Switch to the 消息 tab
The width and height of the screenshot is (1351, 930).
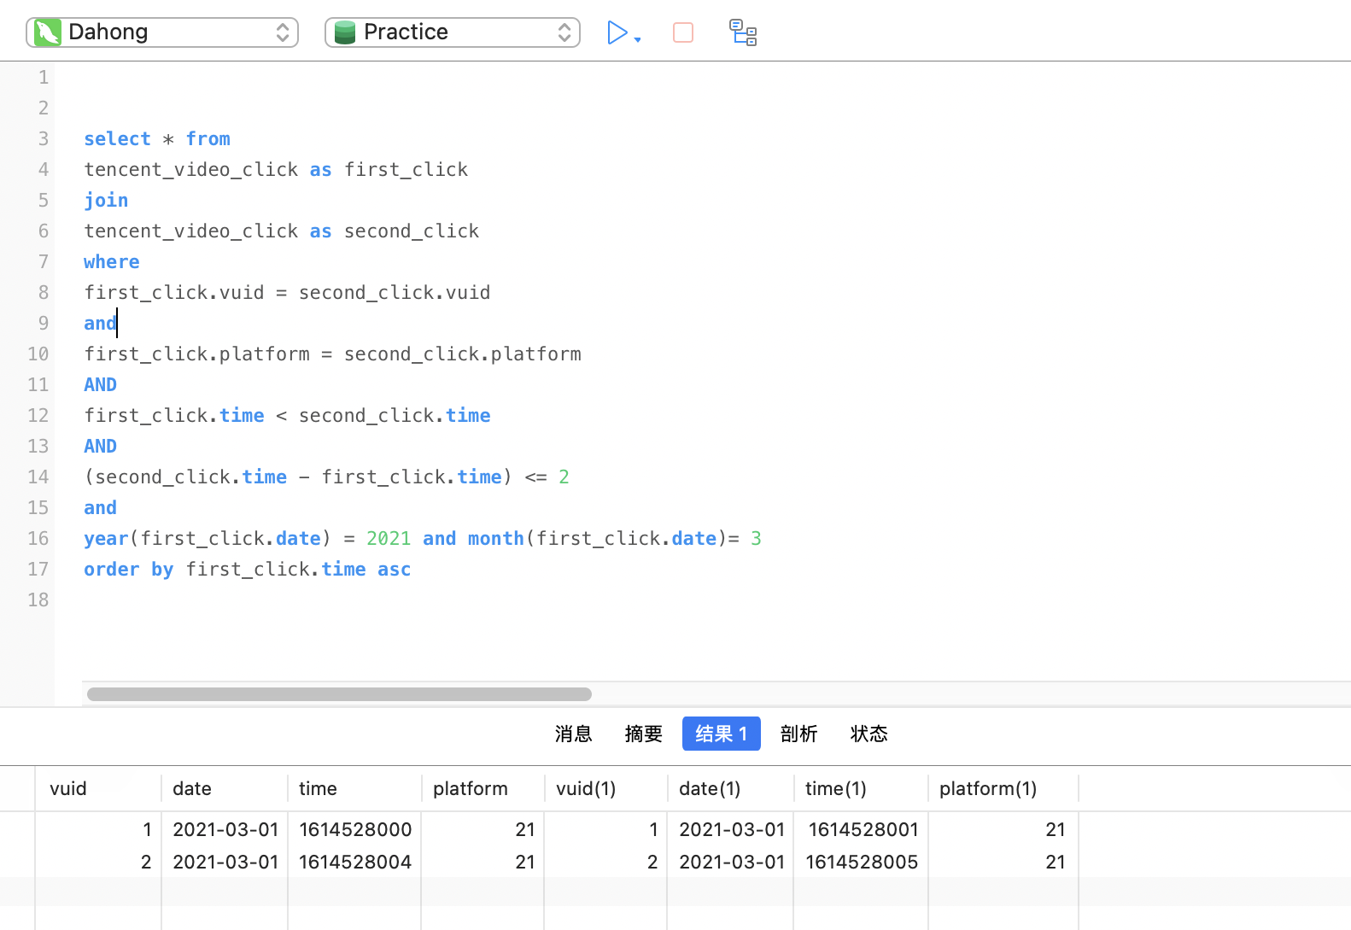(573, 734)
